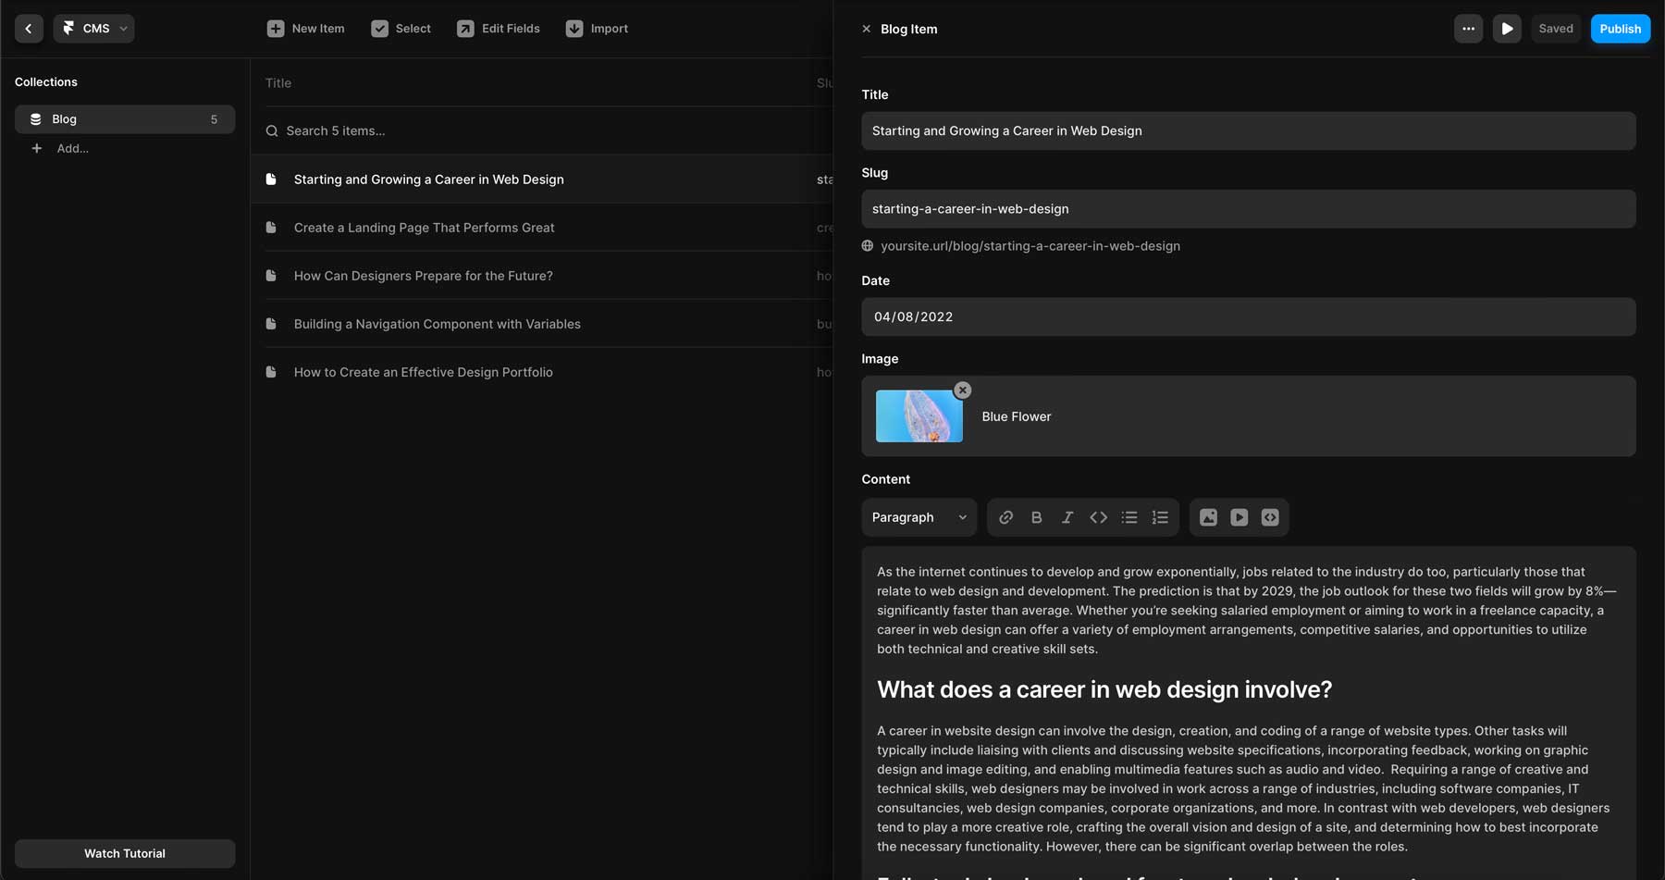Apply italic formatting to content
This screenshot has height=880, width=1665.
pyautogui.click(x=1067, y=517)
